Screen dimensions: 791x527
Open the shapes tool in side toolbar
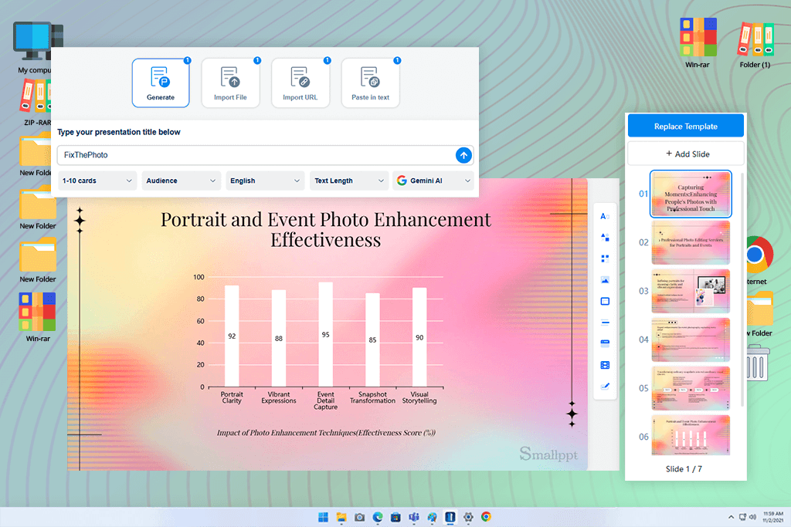(605, 238)
